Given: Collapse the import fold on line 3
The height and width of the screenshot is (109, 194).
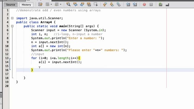Looking at the screenshot, I should (12, 18).
